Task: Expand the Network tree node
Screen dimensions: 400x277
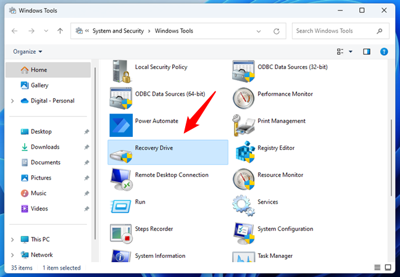Action: (x=12, y=255)
